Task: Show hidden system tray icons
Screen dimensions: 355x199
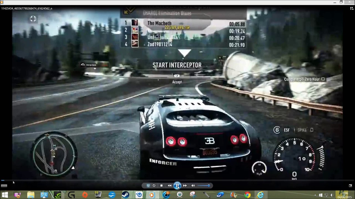Action: [315, 195]
